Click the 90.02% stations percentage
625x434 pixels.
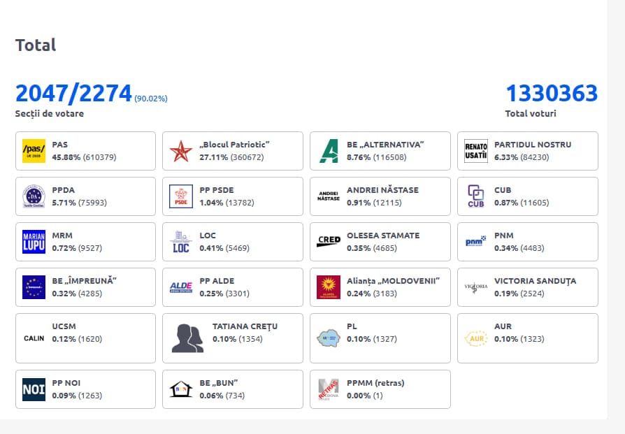coord(151,99)
